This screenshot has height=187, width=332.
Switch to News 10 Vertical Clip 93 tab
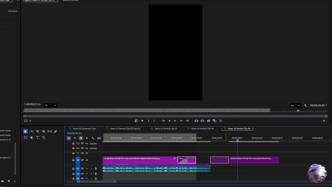166,129
